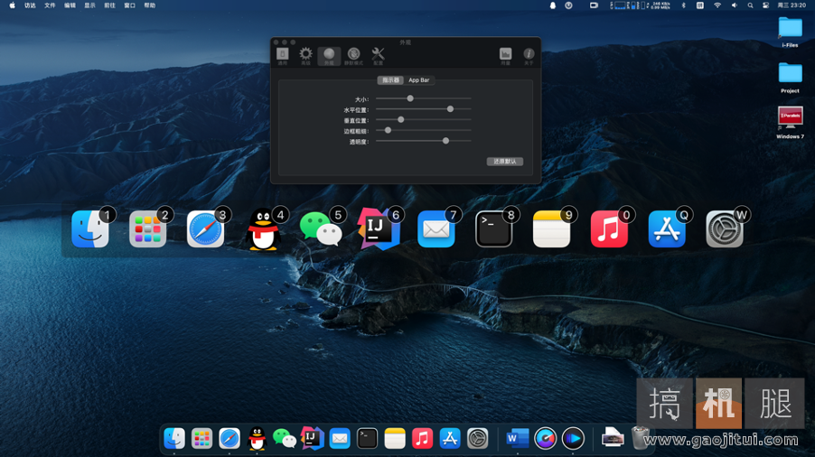Adjust the 垂直位置 vertical position slider
Viewport: 815px width, 457px height.
[x=424, y=120]
